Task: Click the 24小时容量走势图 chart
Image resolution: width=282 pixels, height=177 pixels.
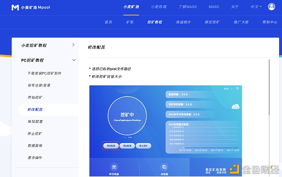Action: (x=204, y=137)
